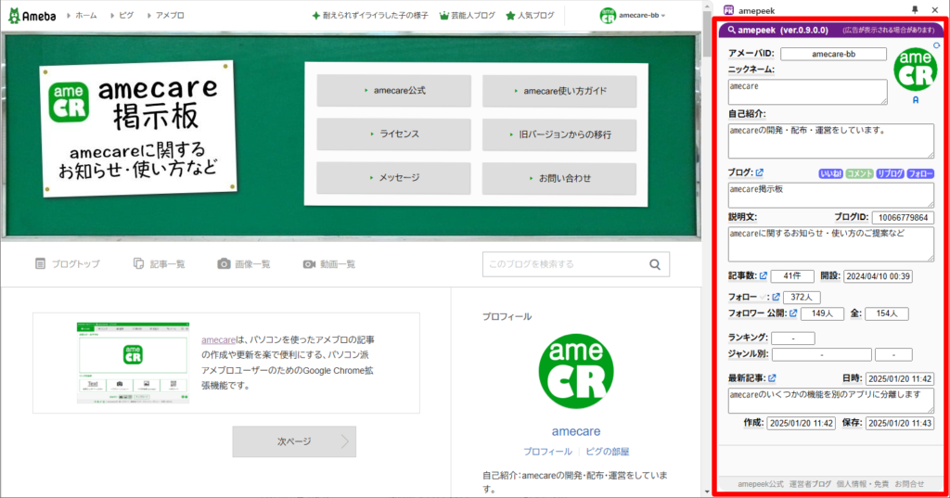
Task: Open the external link icon beside フォロワー 公開
Action: [793, 313]
